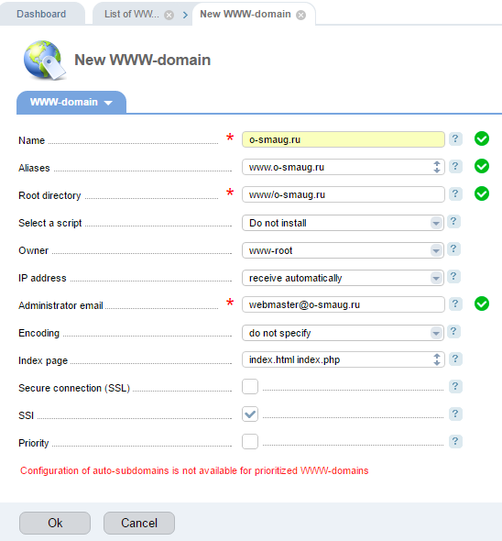Open the Encoding dropdown
This screenshot has height=541, width=502.
point(343,333)
